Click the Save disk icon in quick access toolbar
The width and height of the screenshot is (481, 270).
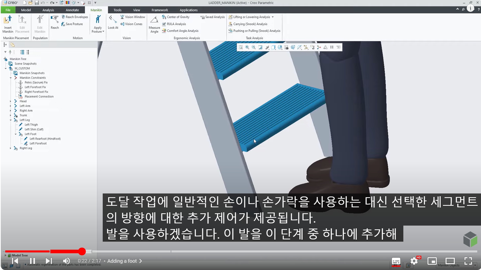37,3
